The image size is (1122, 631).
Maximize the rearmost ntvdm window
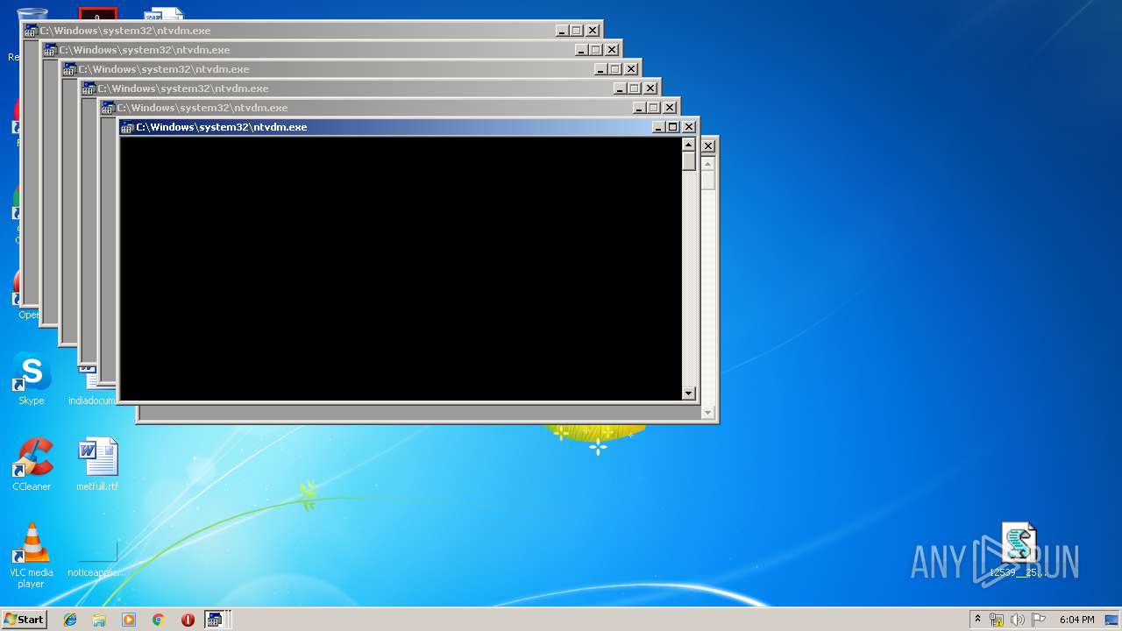577,31
